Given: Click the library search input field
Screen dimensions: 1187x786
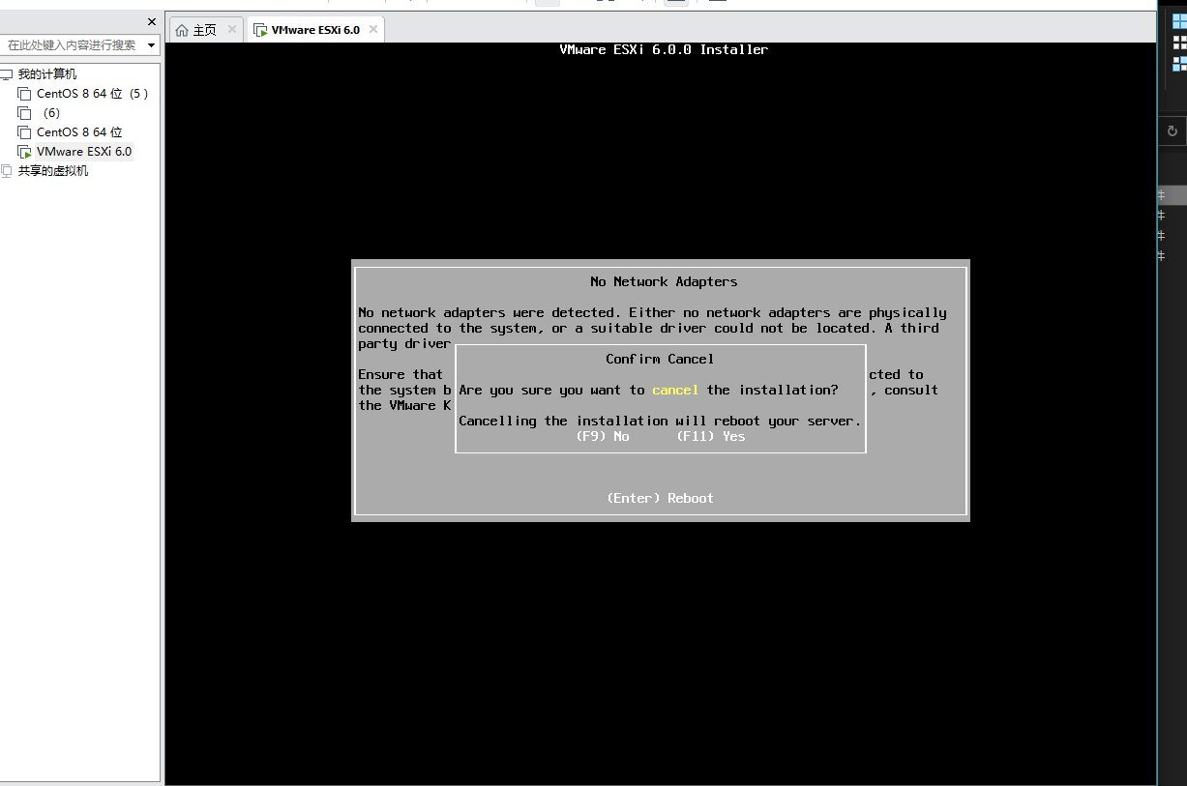Looking at the screenshot, I should click(74, 44).
